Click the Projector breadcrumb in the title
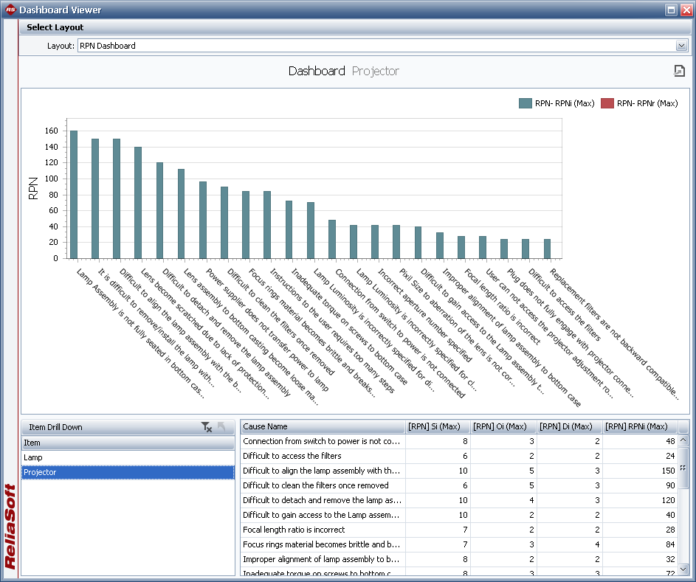 (x=375, y=71)
